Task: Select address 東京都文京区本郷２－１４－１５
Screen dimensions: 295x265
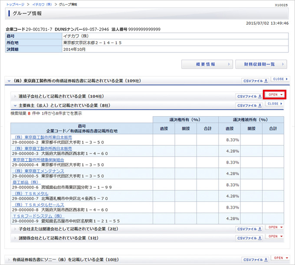Action: click(x=92, y=43)
